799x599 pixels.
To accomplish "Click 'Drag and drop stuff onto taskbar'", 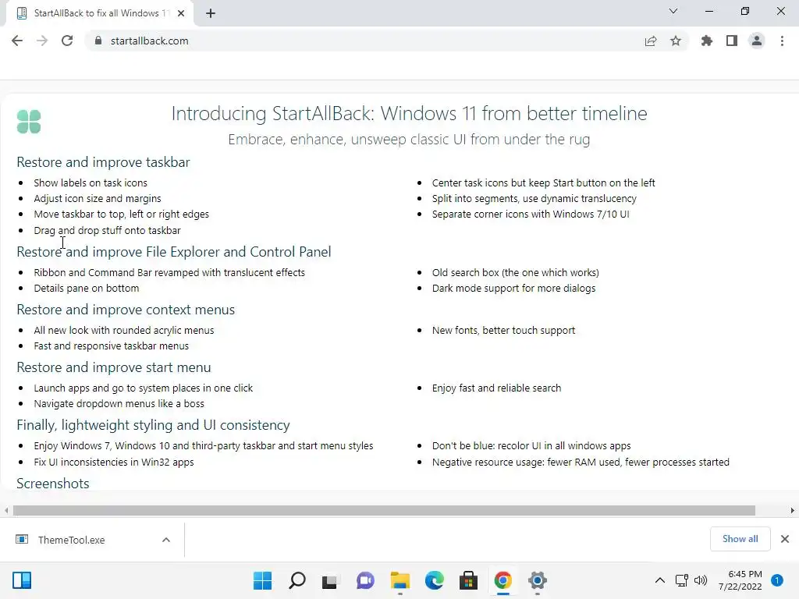I will tap(107, 231).
